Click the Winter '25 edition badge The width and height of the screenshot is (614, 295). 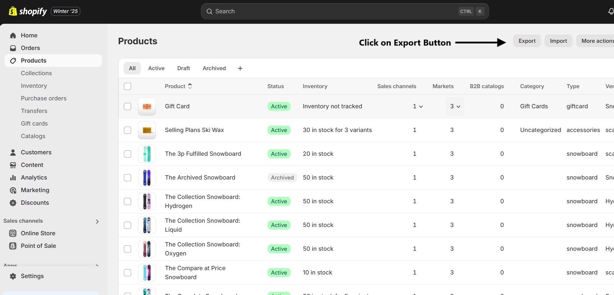point(66,12)
